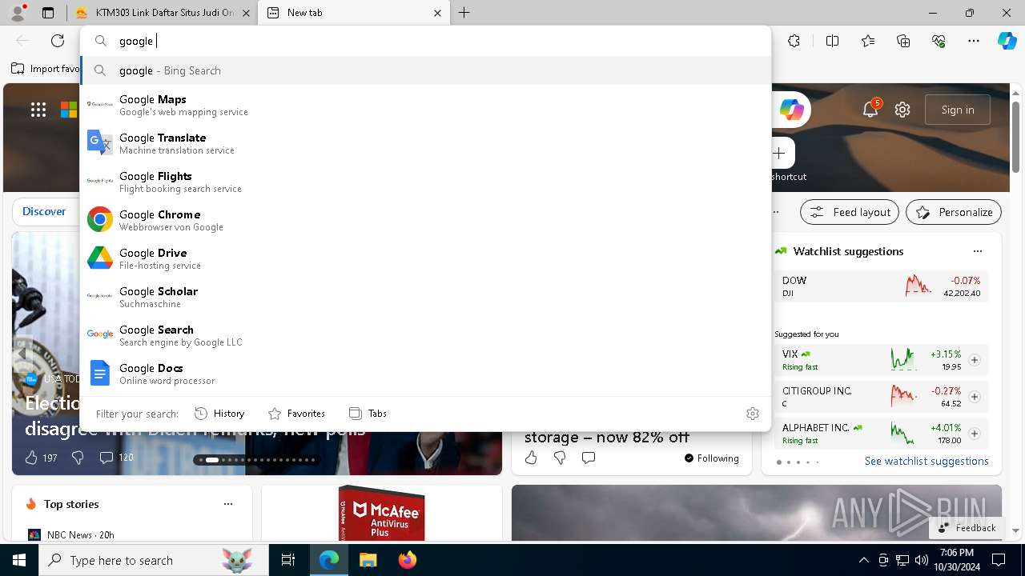1025x576 pixels.
Task: Open DOW index row
Action: point(882,286)
